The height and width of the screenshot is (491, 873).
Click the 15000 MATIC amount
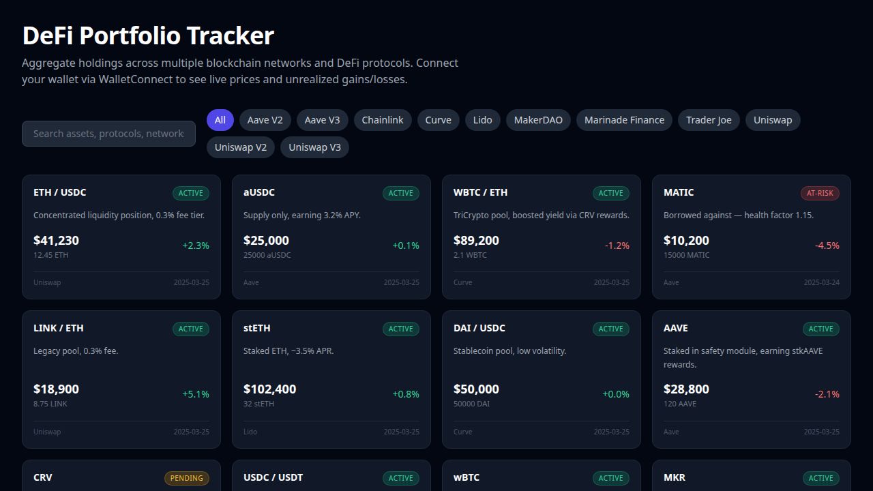(x=686, y=255)
